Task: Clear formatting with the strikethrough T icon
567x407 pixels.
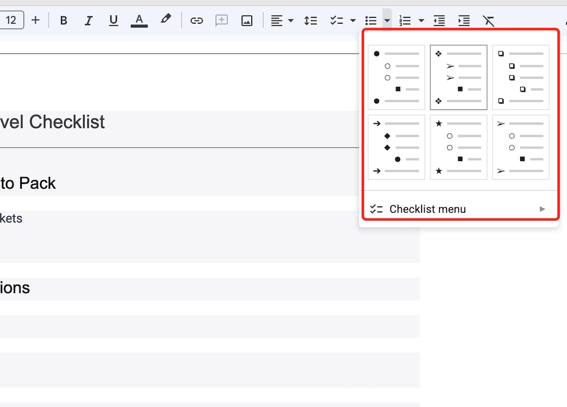Action: (488, 20)
